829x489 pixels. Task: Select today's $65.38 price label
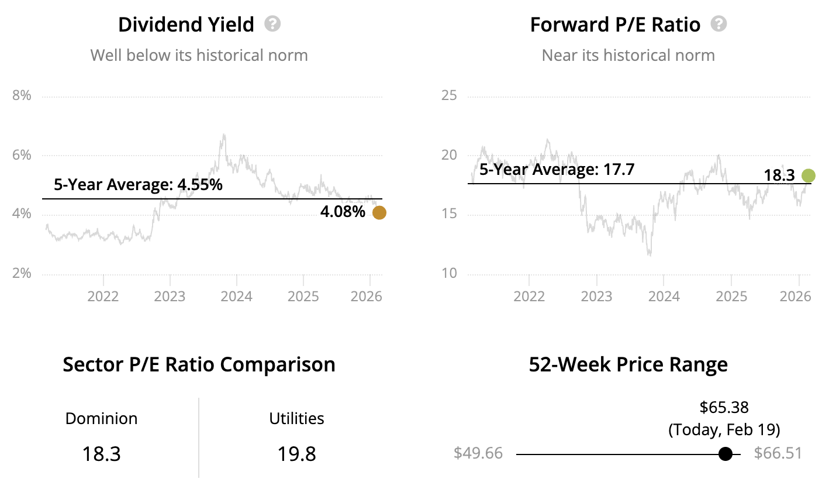point(724,407)
